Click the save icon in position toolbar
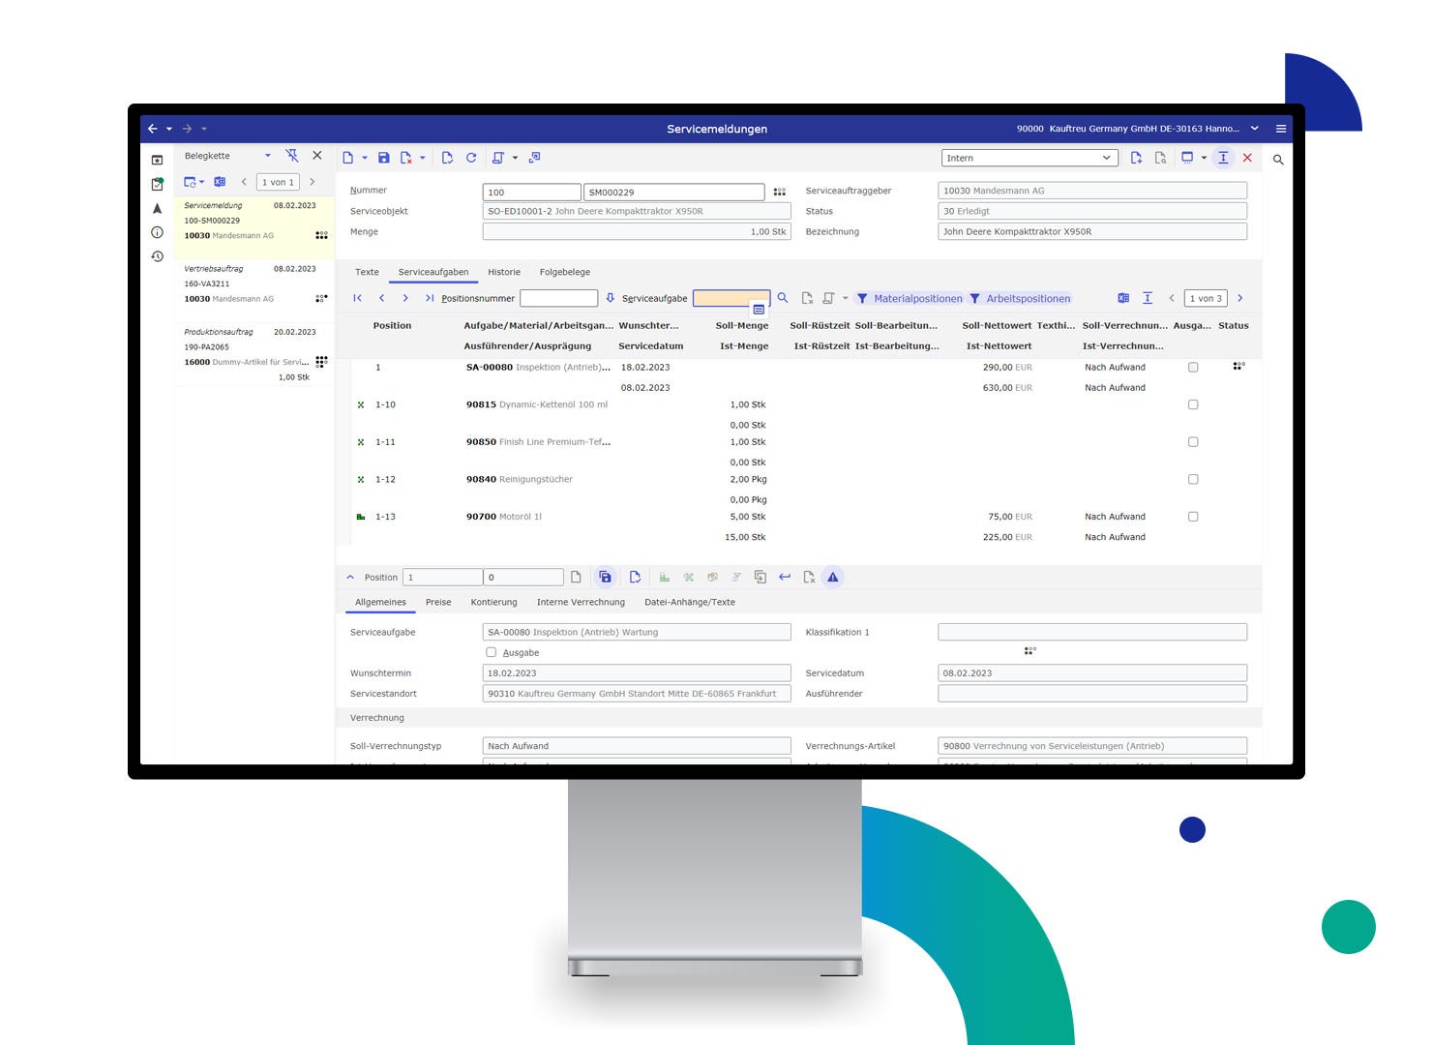The width and height of the screenshot is (1432, 1045). tap(605, 578)
